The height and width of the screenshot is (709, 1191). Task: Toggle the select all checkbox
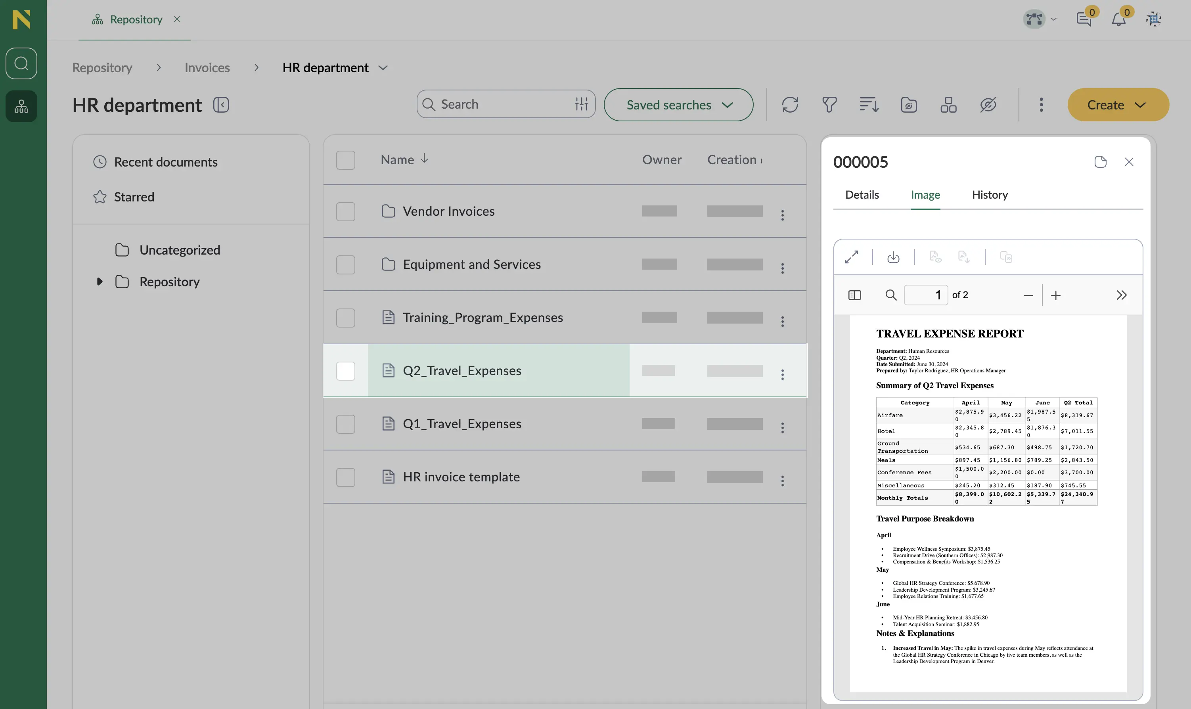pos(346,160)
